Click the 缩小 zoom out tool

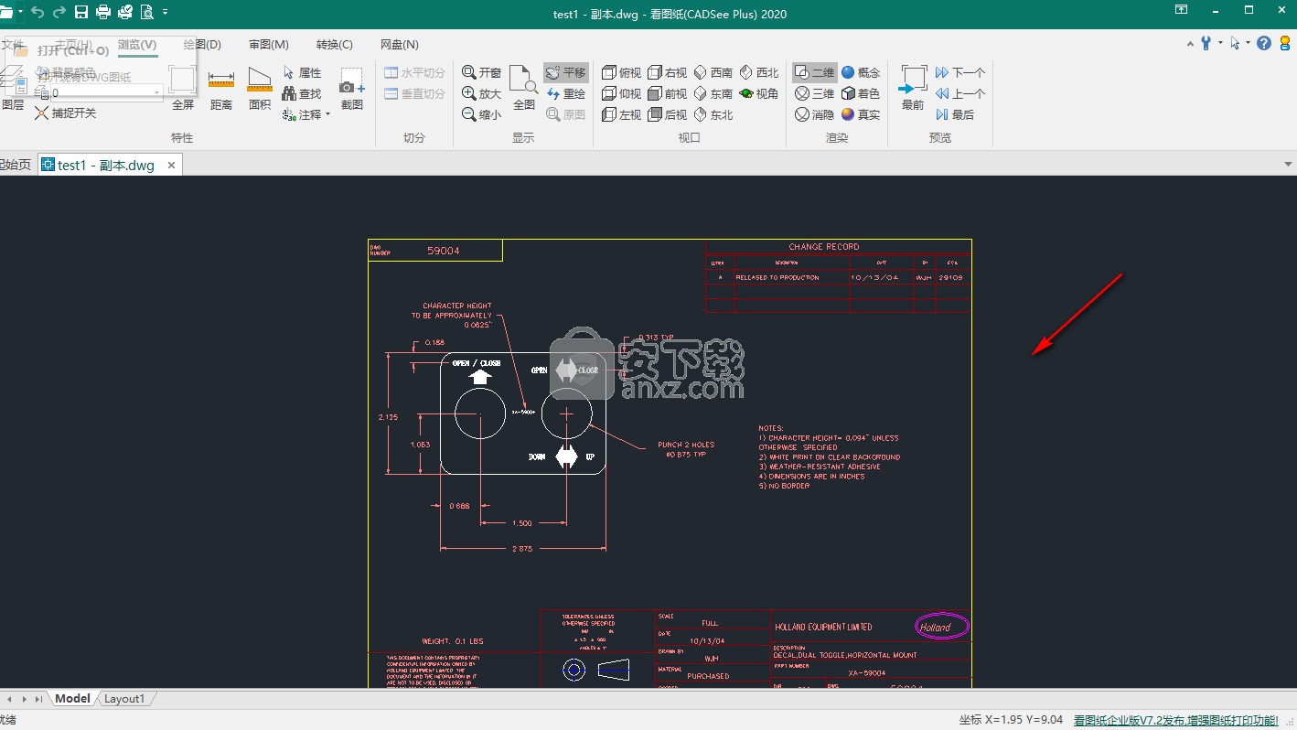[x=481, y=114]
